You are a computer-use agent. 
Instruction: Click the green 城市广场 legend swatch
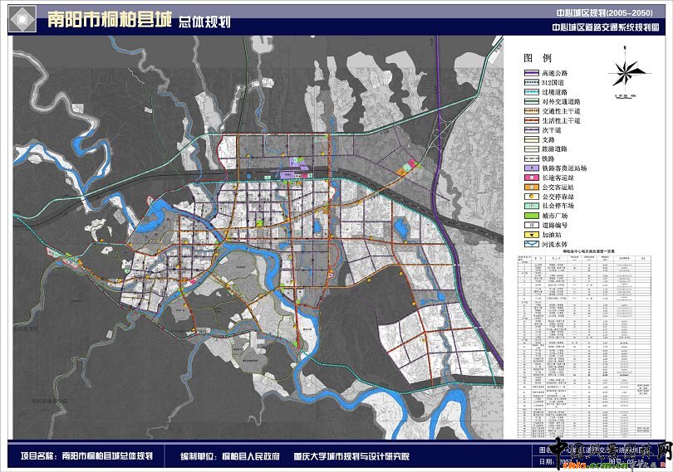pyautogui.click(x=527, y=216)
